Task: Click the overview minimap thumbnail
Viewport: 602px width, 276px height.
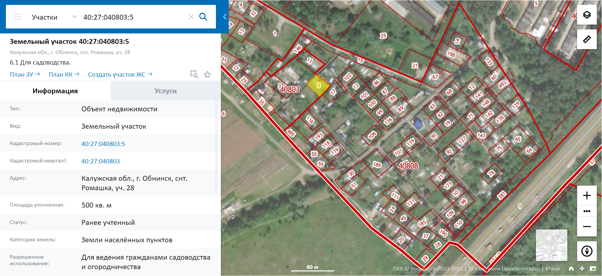Action: coord(552,245)
